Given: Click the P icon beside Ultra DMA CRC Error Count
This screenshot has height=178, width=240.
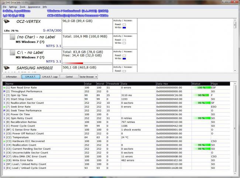Looking at the screenshot, I should coord(4,156).
